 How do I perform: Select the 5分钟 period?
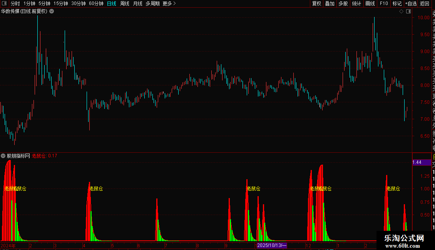pos(44,3)
